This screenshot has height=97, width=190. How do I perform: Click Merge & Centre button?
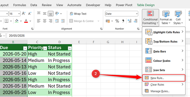coord(81,21)
